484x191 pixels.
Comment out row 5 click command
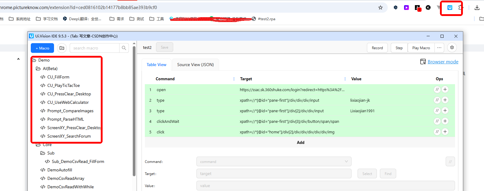437,132
